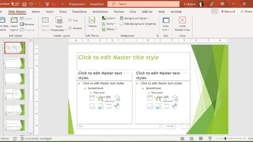253x142 pixels.
Task: Click the Save icon in quick access toolbar
Action: (24, 4)
